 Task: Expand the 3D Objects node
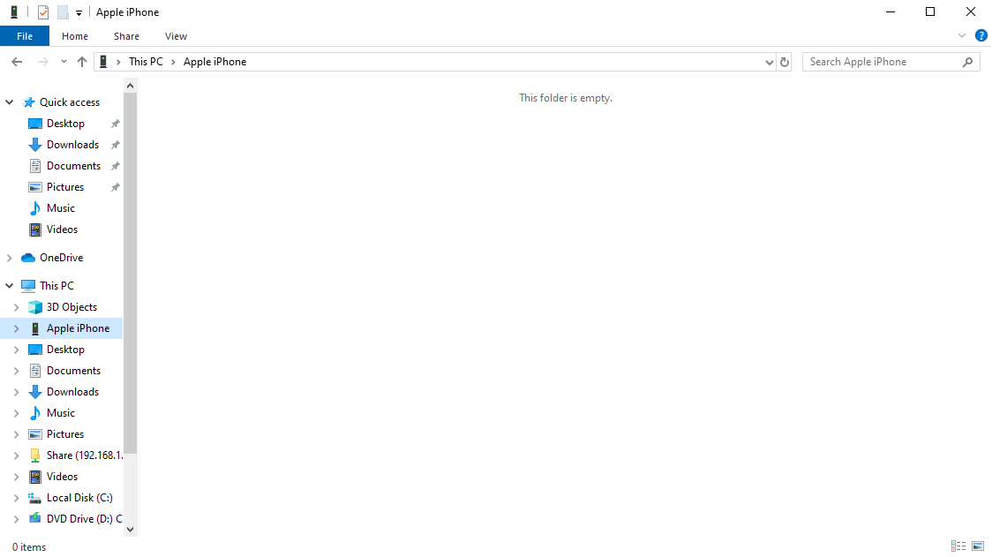(17, 307)
